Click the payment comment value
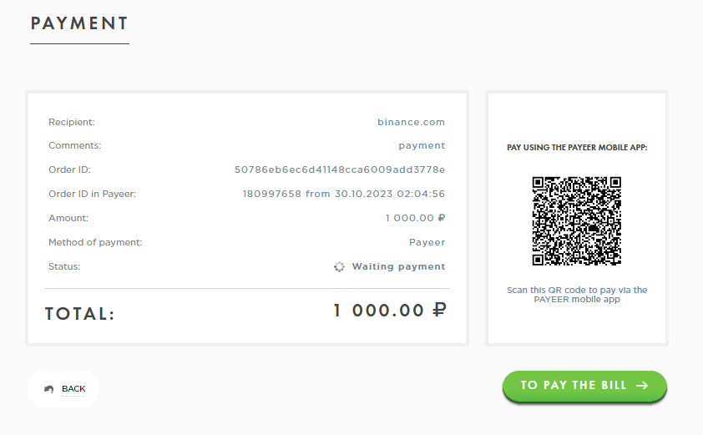This screenshot has width=703, height=435. 422,146
